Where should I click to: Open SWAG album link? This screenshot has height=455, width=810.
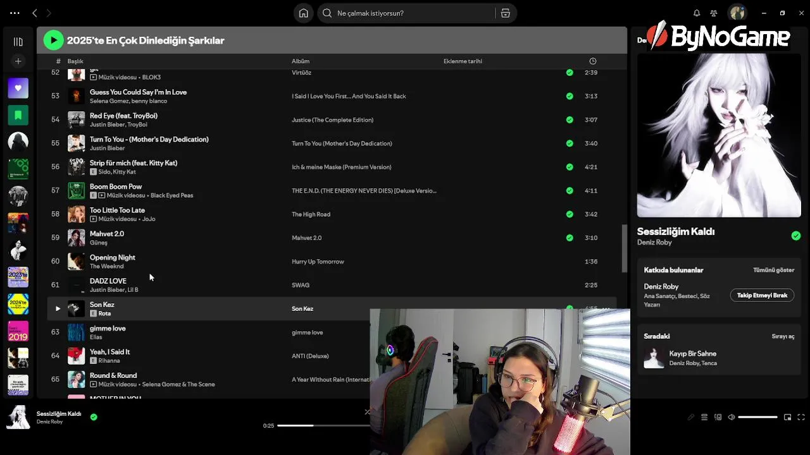coord(301,285)
